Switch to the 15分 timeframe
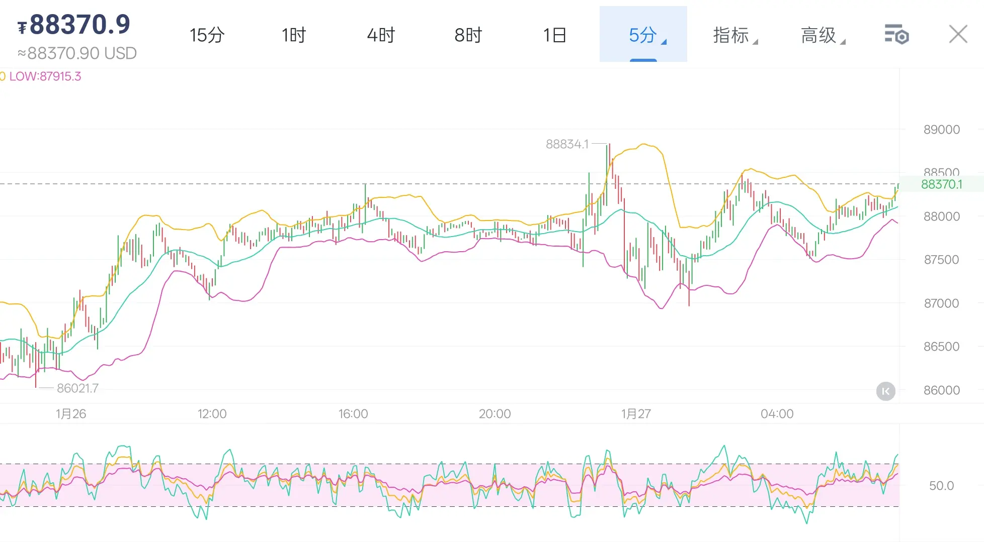Screen dimensions: 984x542 pos(207,35)
